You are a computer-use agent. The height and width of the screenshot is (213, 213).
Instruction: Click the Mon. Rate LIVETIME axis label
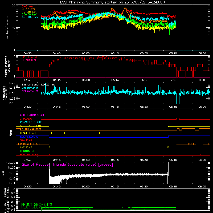coord(7,200)
